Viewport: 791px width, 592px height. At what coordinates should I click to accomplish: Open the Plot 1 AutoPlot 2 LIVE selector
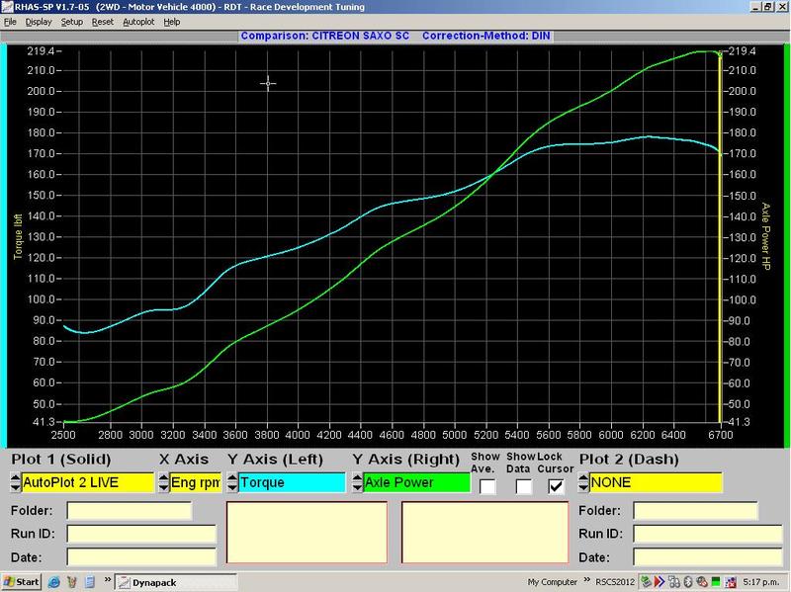click(87, 482)
